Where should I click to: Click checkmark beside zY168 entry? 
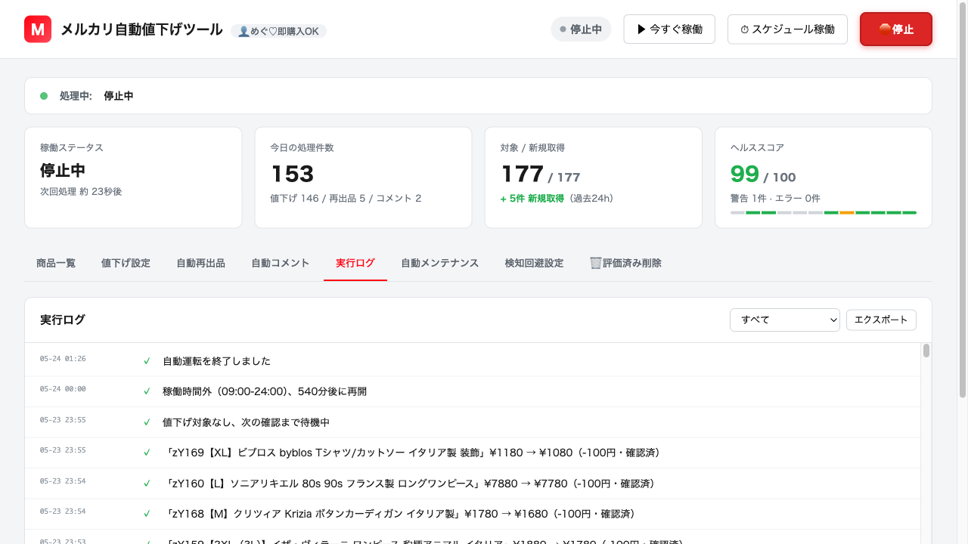[147, 514]
